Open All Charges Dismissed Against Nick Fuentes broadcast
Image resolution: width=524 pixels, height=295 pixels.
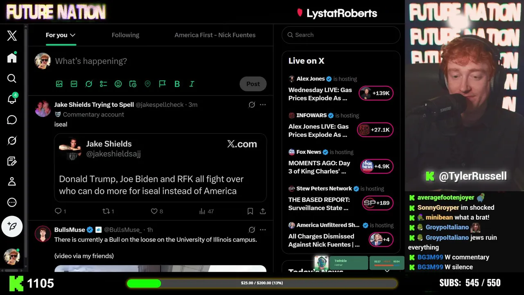[x=324, y=240]
